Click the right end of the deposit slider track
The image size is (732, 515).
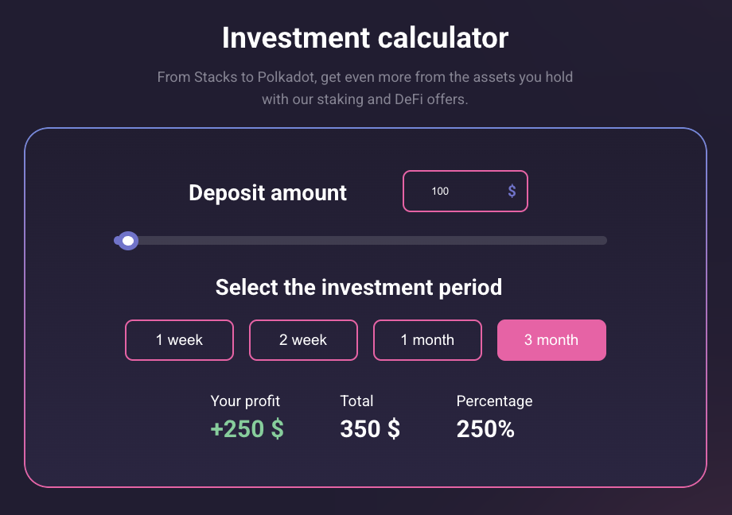point(602,241)
